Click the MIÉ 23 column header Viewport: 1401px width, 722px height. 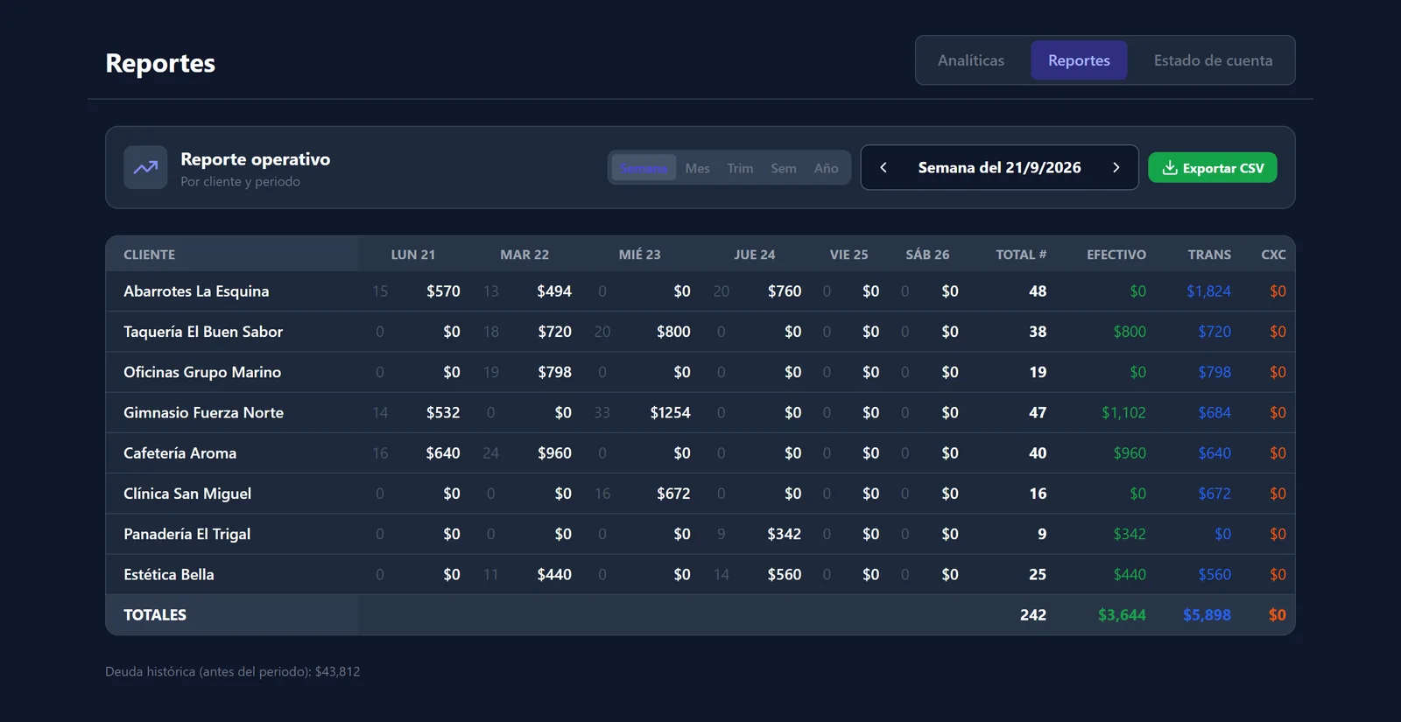639,255
